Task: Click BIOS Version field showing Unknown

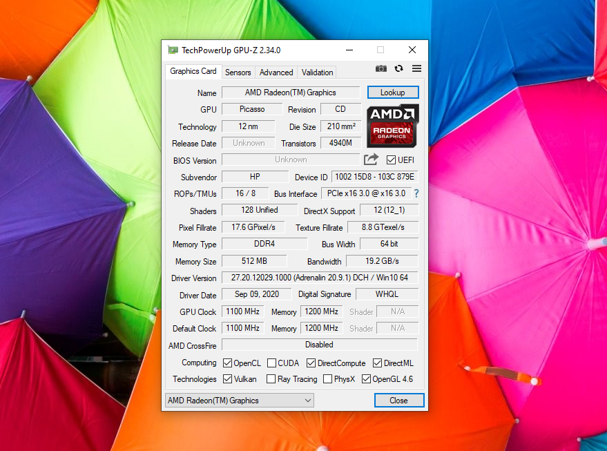Action: pos(291,160)
